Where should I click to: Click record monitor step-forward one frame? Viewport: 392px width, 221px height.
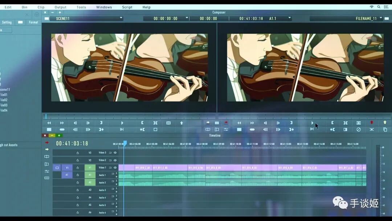pyautogui.click(x=278, y=123)
